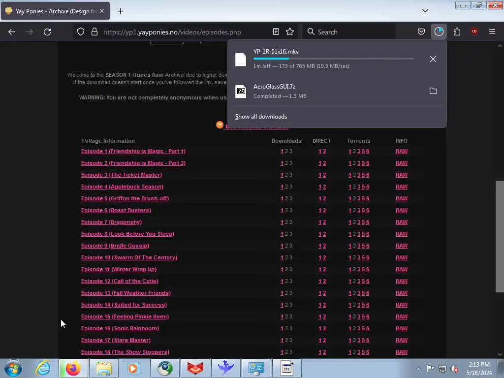Open Episode 8 Look Before You Sleep
Screen dimensions: 504x378
tap(127, 234)
